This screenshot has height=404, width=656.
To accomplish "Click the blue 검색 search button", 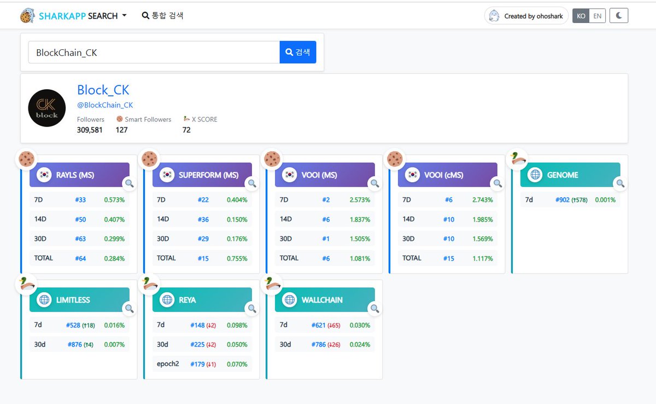I will (298, 53).
